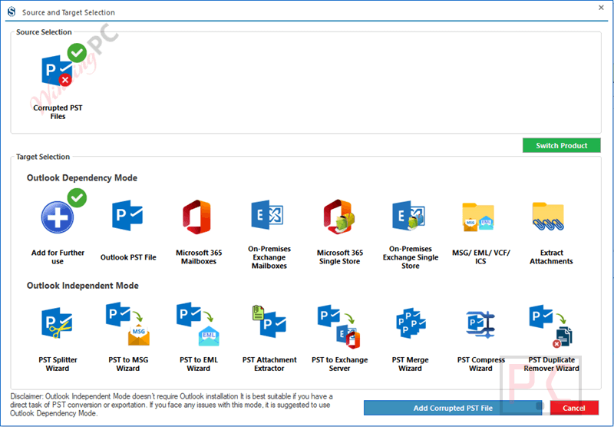Open the PST Merge Wizard icon
The height and width of the screenshot is (427, 614).
tap(411, 323)
